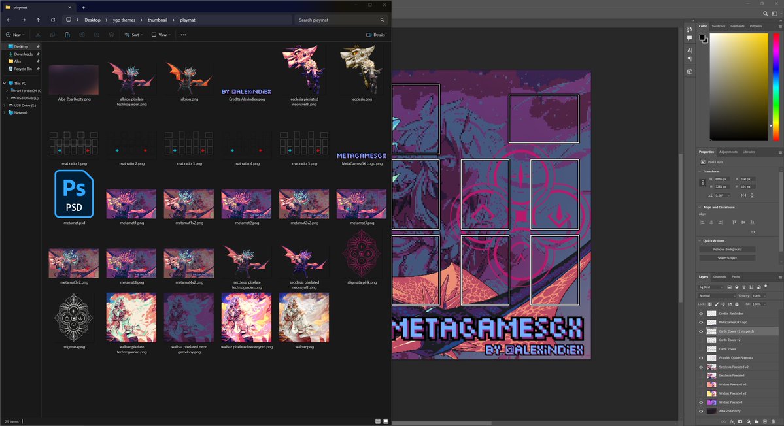The height and width of the screenshot is (426, 784).
Task: Hide the MetaGamesGX Logo layer
Action: [700, 322]
